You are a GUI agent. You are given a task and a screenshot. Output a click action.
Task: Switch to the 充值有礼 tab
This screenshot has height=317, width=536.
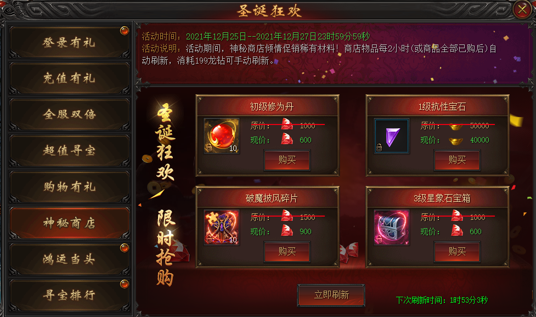point(69,78)
